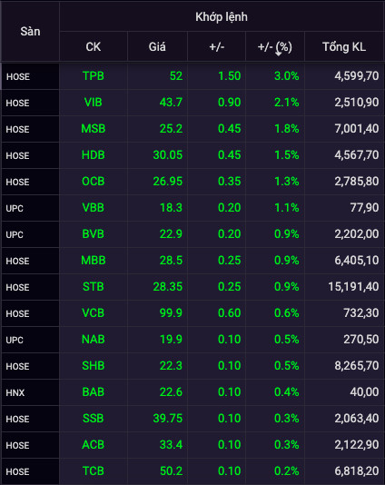Sort by the Tổng KL column header

pyautogui.click(x=344, y=46)
